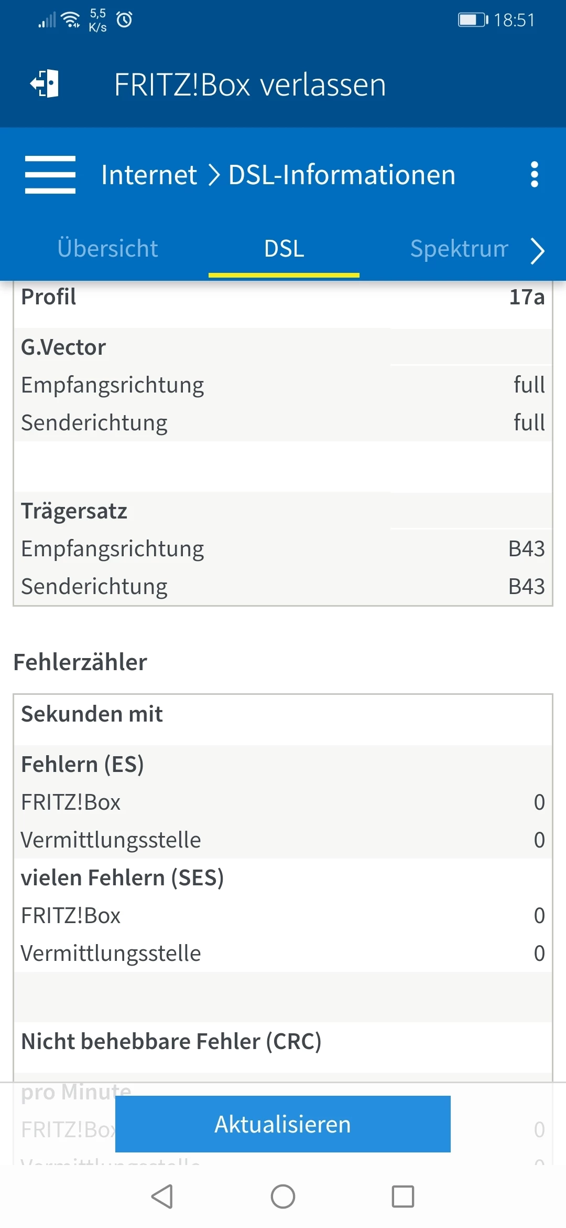Tap the alarm clock status icon

pos(124,20)
